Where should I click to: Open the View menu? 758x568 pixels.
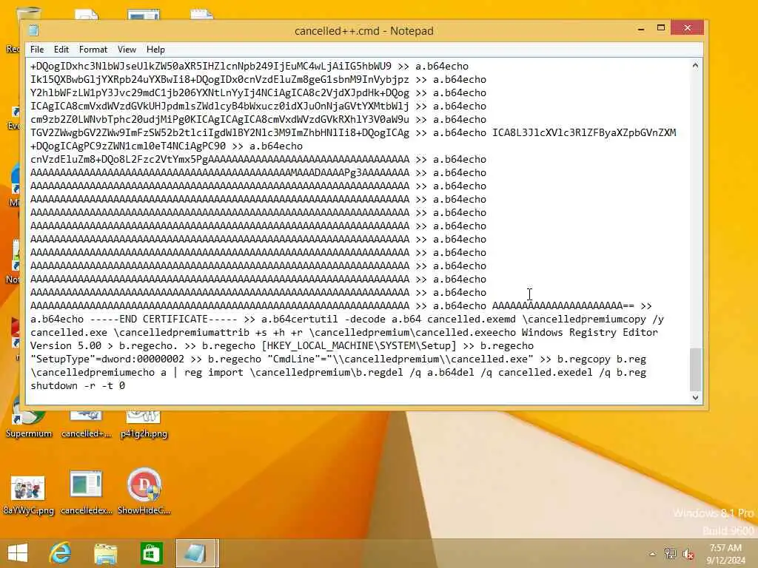127,50
